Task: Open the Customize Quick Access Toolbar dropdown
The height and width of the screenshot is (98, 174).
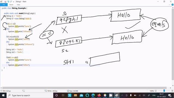Action: click(14, 2)
